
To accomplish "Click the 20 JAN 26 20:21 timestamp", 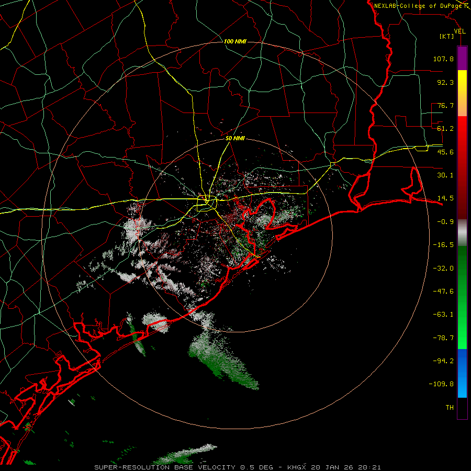I will tap(346, 467).
